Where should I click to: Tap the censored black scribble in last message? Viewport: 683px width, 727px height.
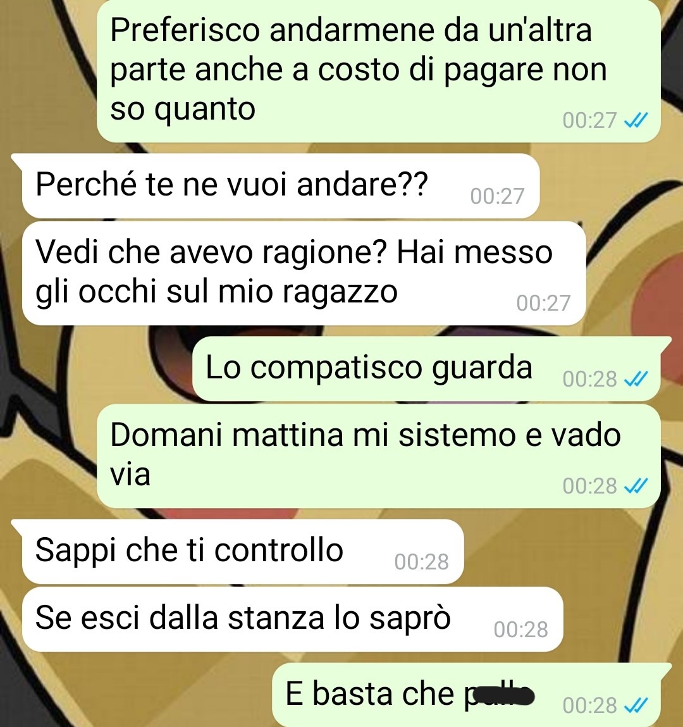501,695
